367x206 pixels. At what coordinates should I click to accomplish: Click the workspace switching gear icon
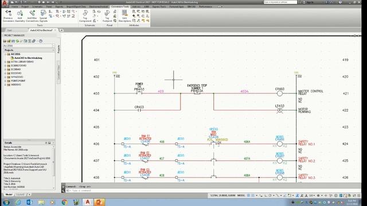pos(318,196)
